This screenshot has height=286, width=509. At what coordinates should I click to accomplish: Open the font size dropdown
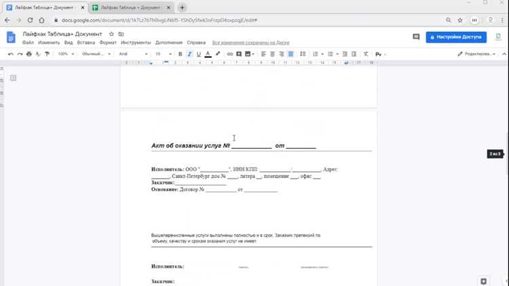coord(164,54)
